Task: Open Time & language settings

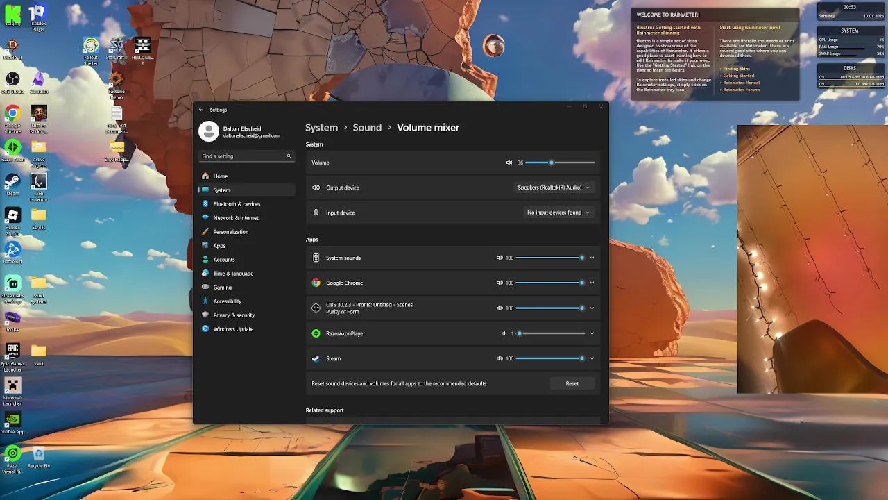Action: pyautogui.click(x=247, y=274)
